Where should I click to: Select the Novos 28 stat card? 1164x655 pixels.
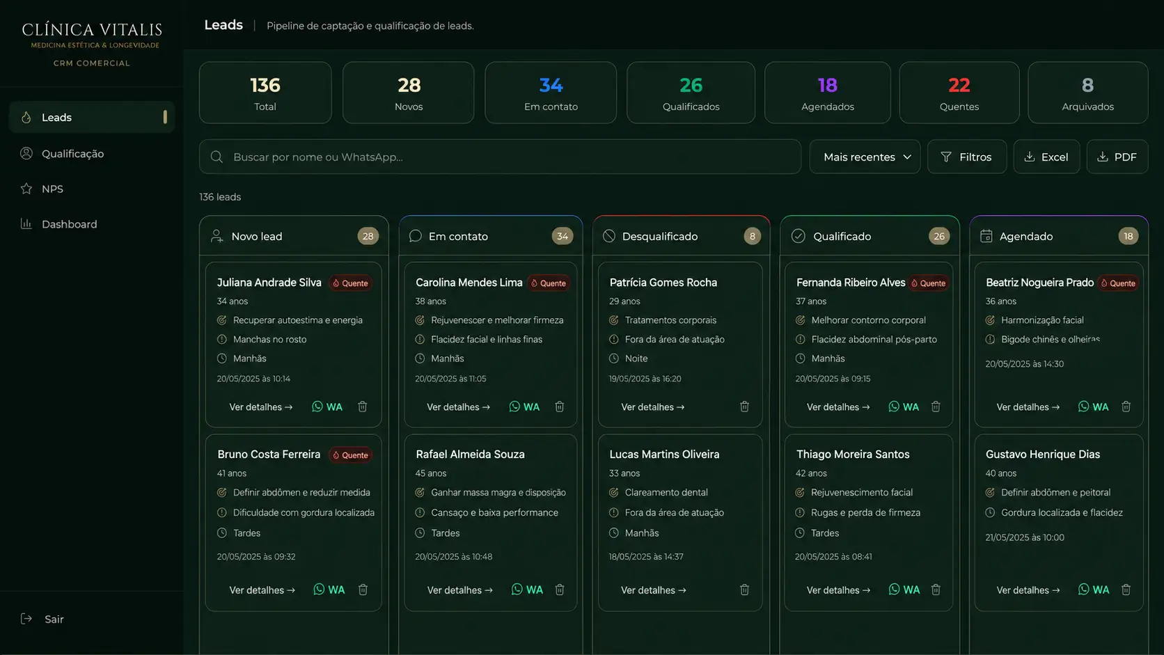click(409, 93)
